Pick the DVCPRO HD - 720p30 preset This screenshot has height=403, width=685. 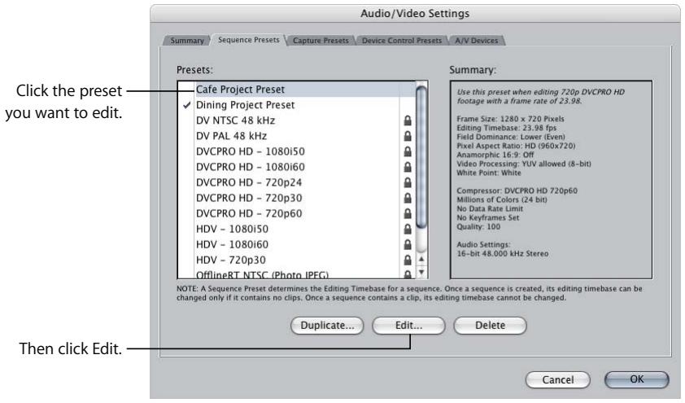click(297, 198)
